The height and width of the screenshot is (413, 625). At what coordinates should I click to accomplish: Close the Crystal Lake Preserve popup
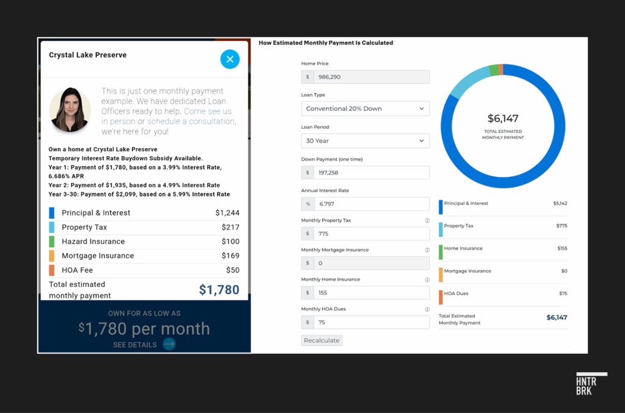[229, 59]
